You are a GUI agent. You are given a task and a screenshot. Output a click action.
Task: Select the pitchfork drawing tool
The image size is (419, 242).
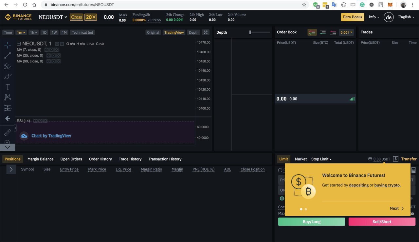8,66
